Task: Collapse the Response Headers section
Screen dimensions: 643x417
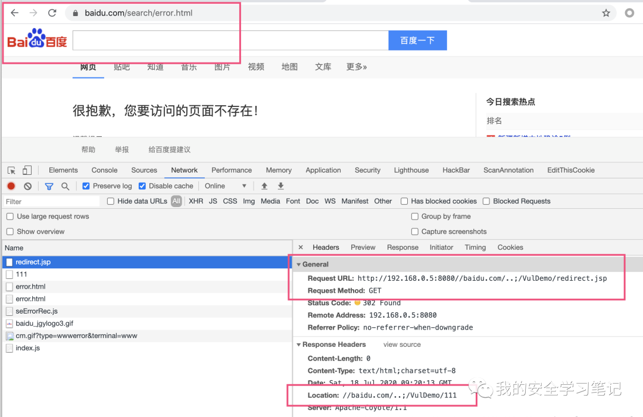Action: [x=298, y=345]
